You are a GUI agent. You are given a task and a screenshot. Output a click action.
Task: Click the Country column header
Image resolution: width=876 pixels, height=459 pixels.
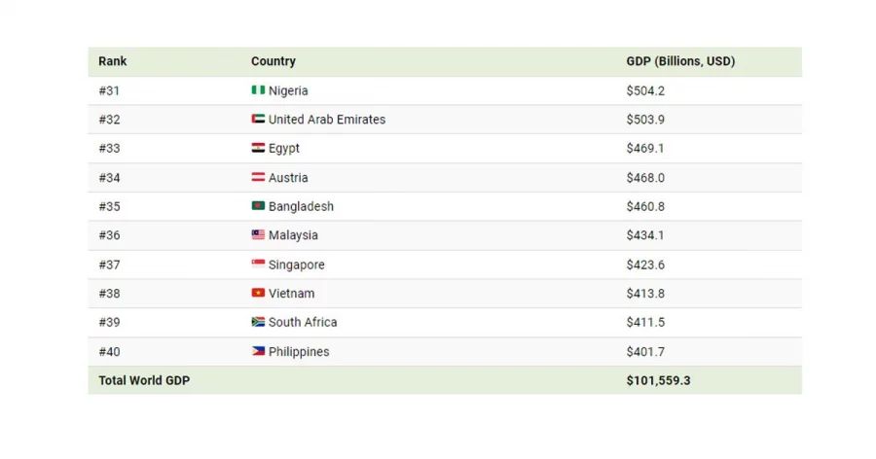[x=274, y=61]
